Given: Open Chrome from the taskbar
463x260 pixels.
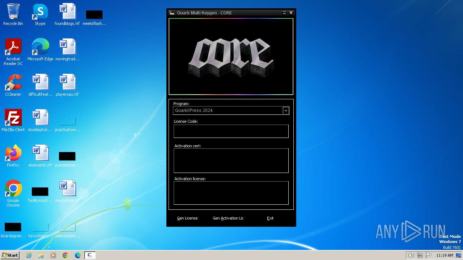Looking at the screenshot, I should [65, 255].
